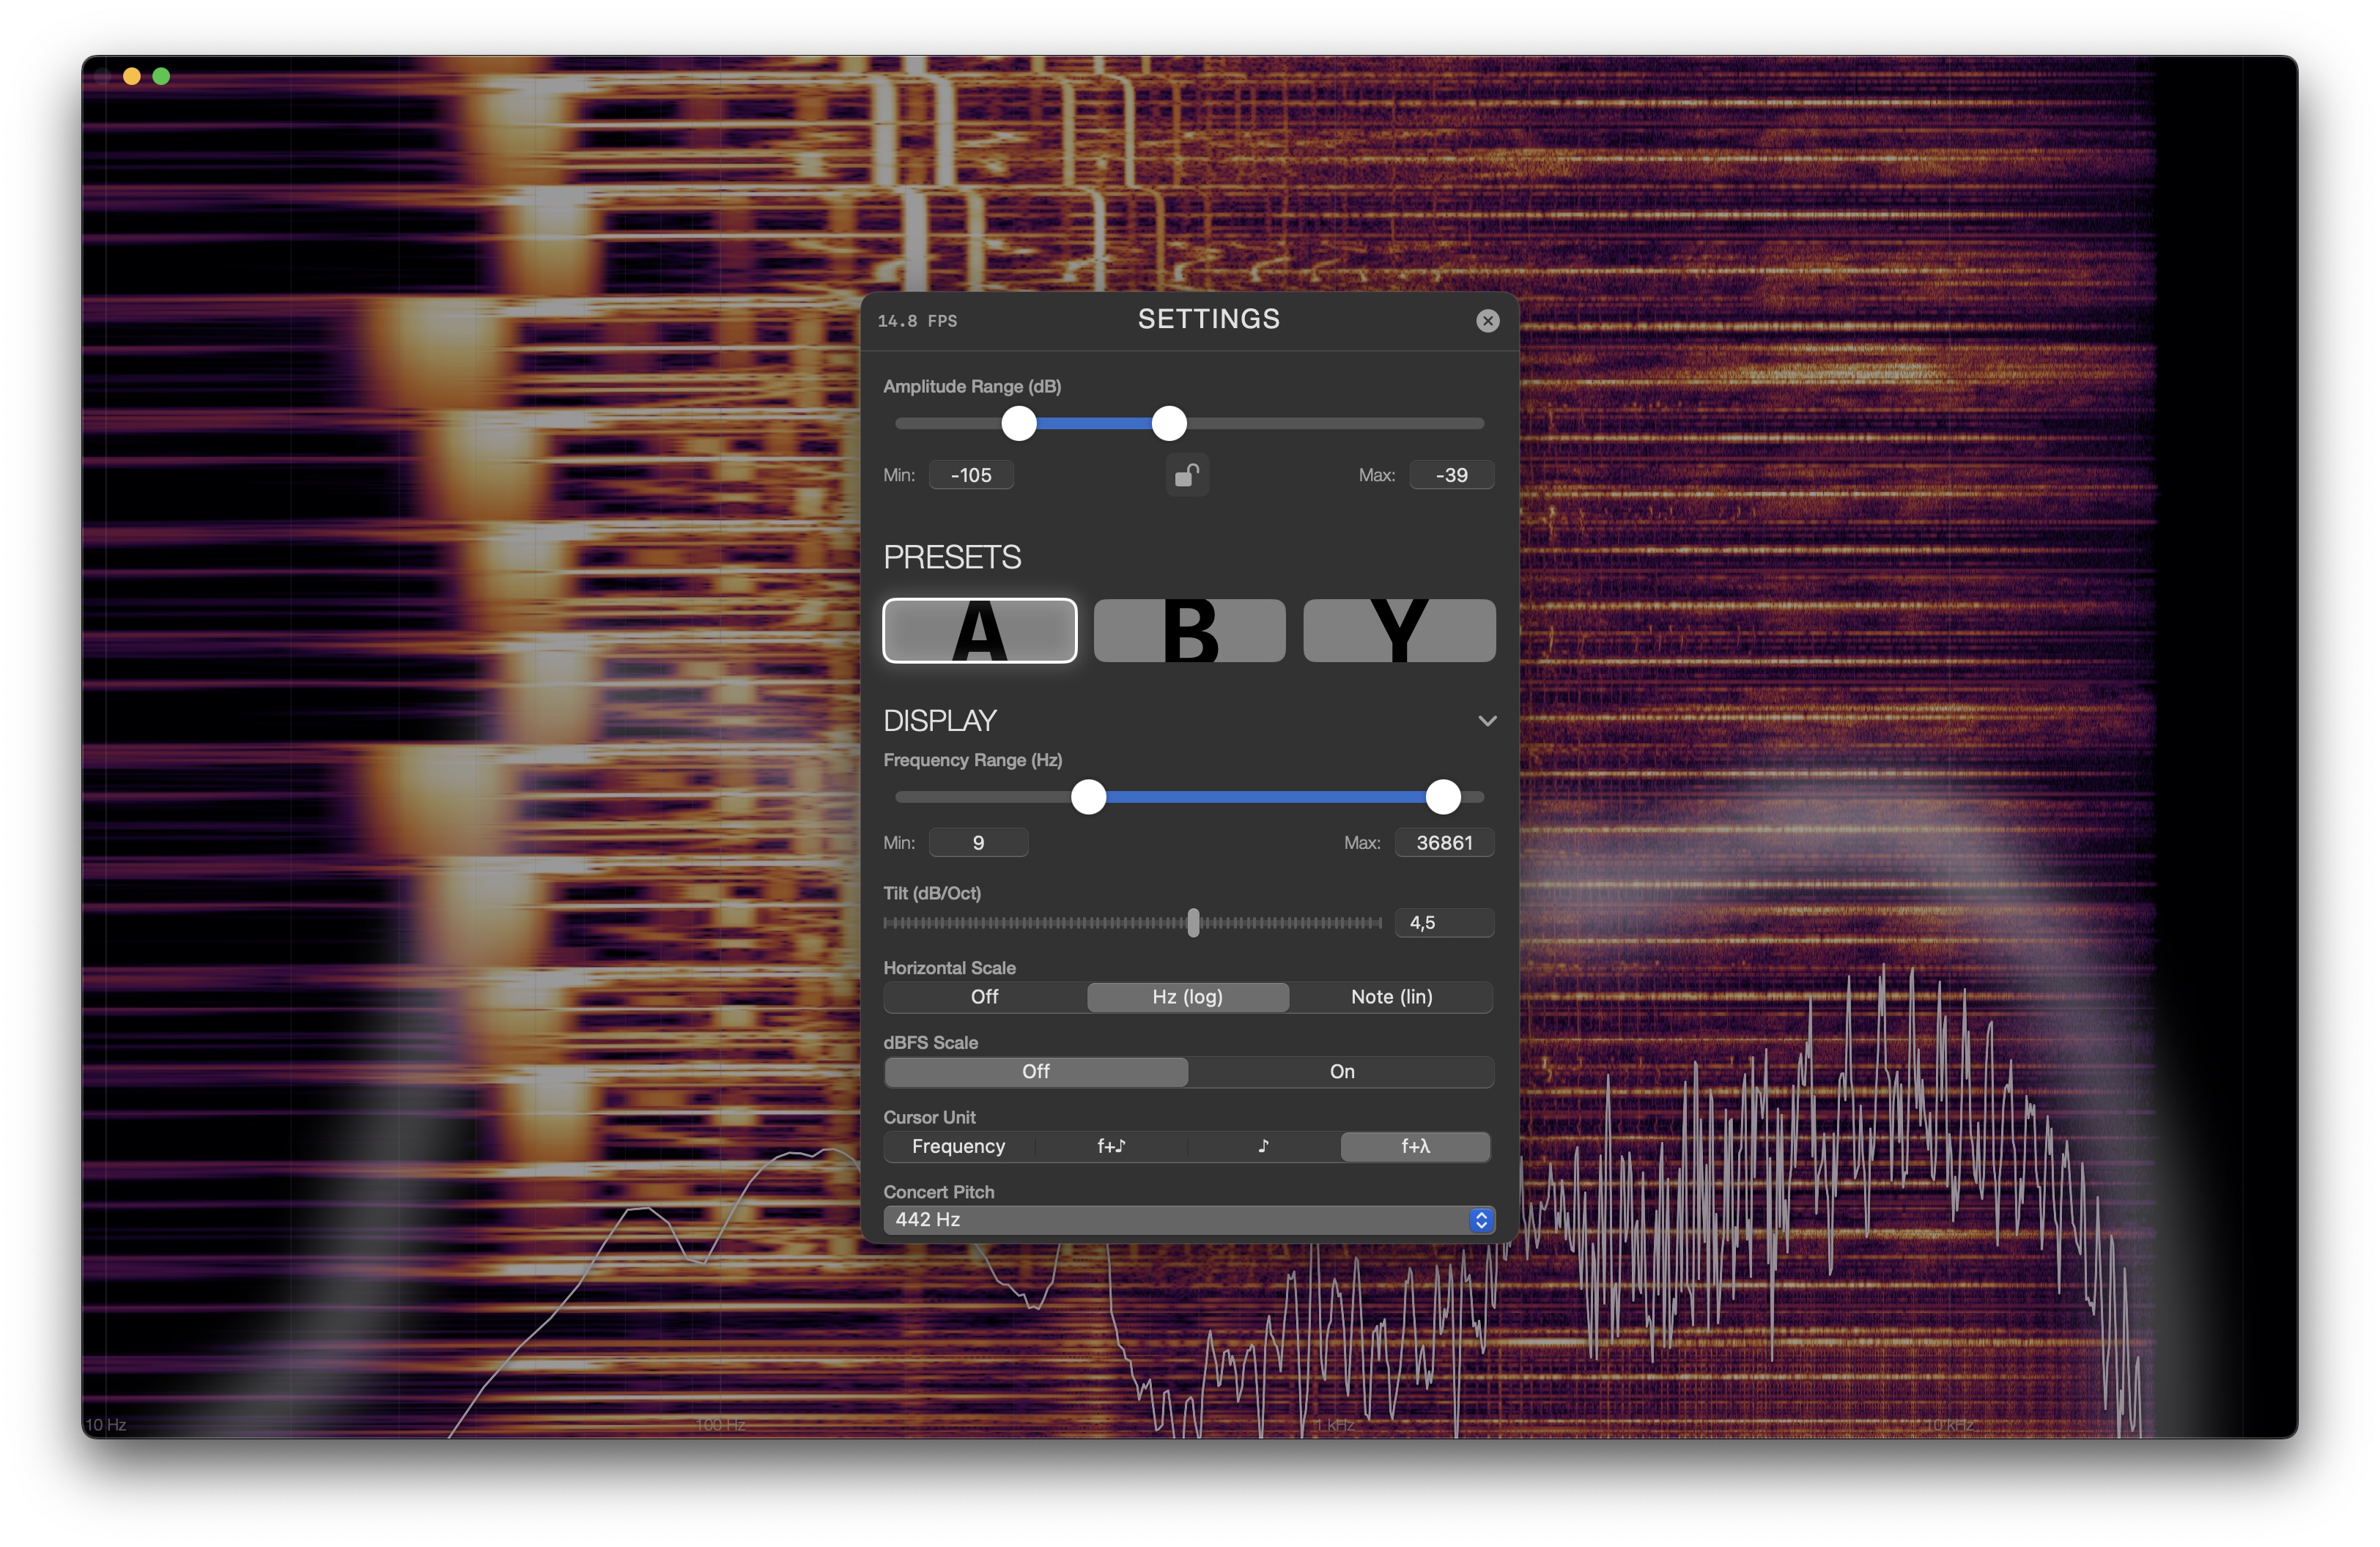This screenshot has width=2380, height=1547.
Task: Switch Horizontal Scale to Hz (log)
Action: (1187, 996)
